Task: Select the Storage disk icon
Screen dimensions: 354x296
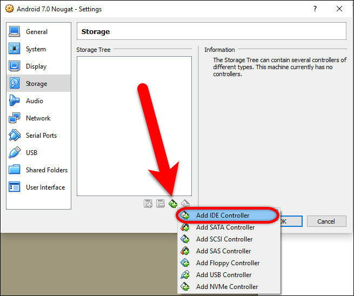Action: coord(15,83)
